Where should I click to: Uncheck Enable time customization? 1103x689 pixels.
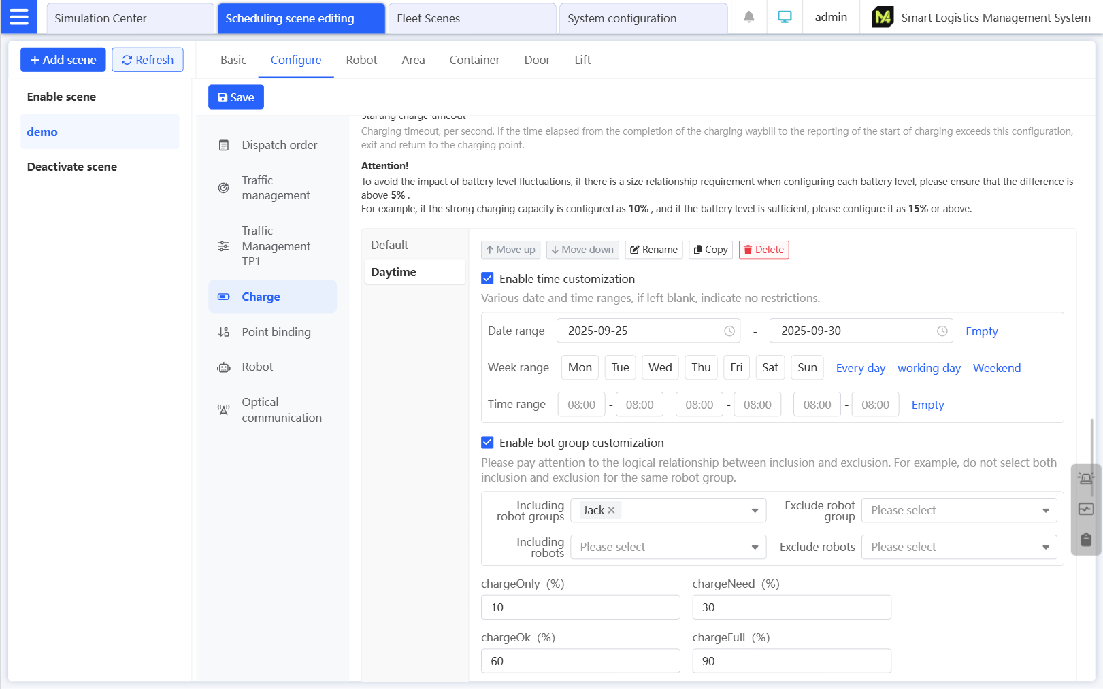(x=487, y=279)
